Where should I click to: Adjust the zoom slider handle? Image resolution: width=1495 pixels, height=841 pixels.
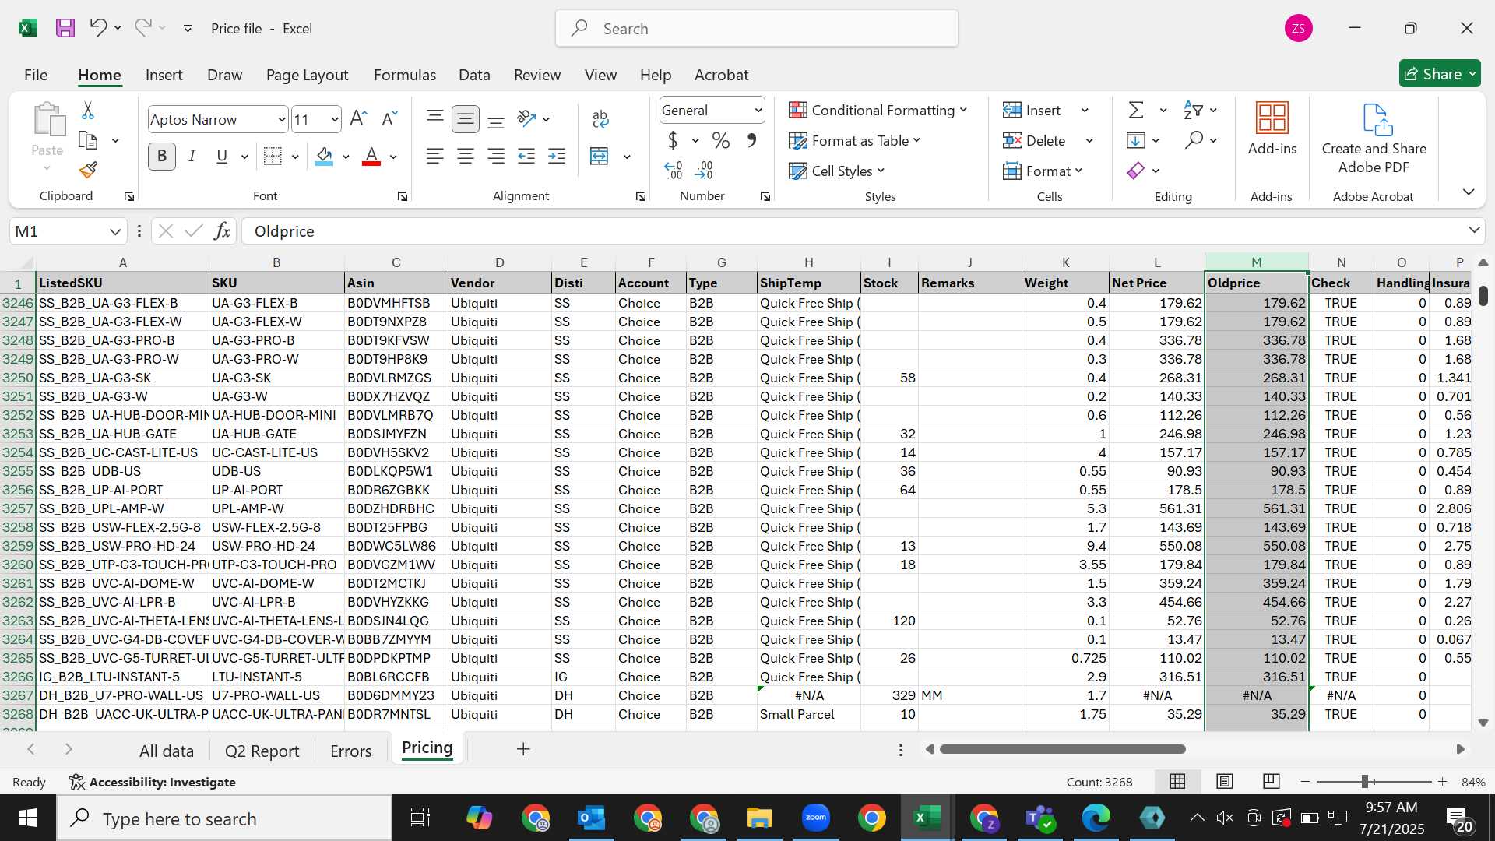(1365, 782)
